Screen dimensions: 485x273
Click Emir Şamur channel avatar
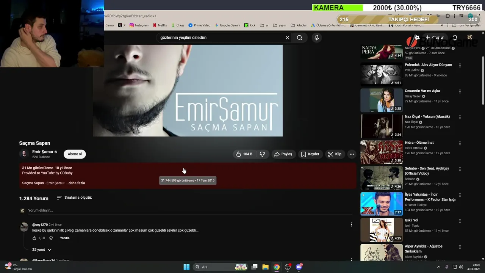click(x=24, y=154)
